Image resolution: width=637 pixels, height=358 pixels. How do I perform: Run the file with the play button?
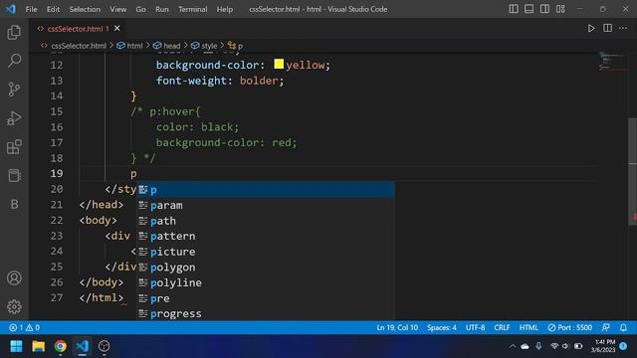coord(591,29)
